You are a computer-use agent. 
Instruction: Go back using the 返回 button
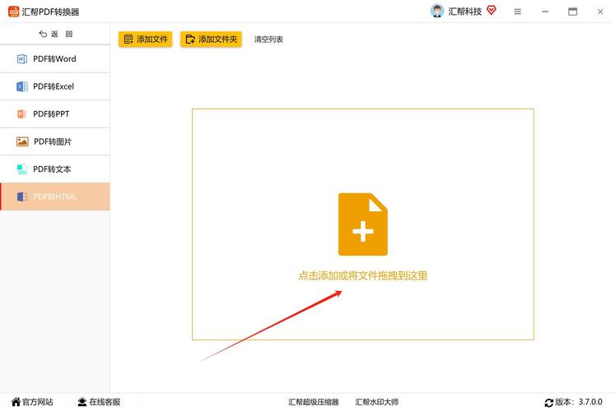click(55, 34)
